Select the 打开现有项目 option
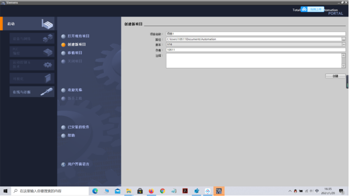The image size is (349, 196). tap(79, 36)
